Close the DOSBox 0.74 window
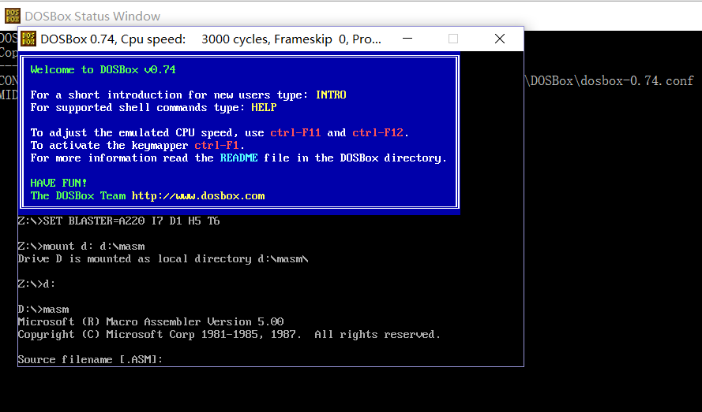 [x=500, y=39]
